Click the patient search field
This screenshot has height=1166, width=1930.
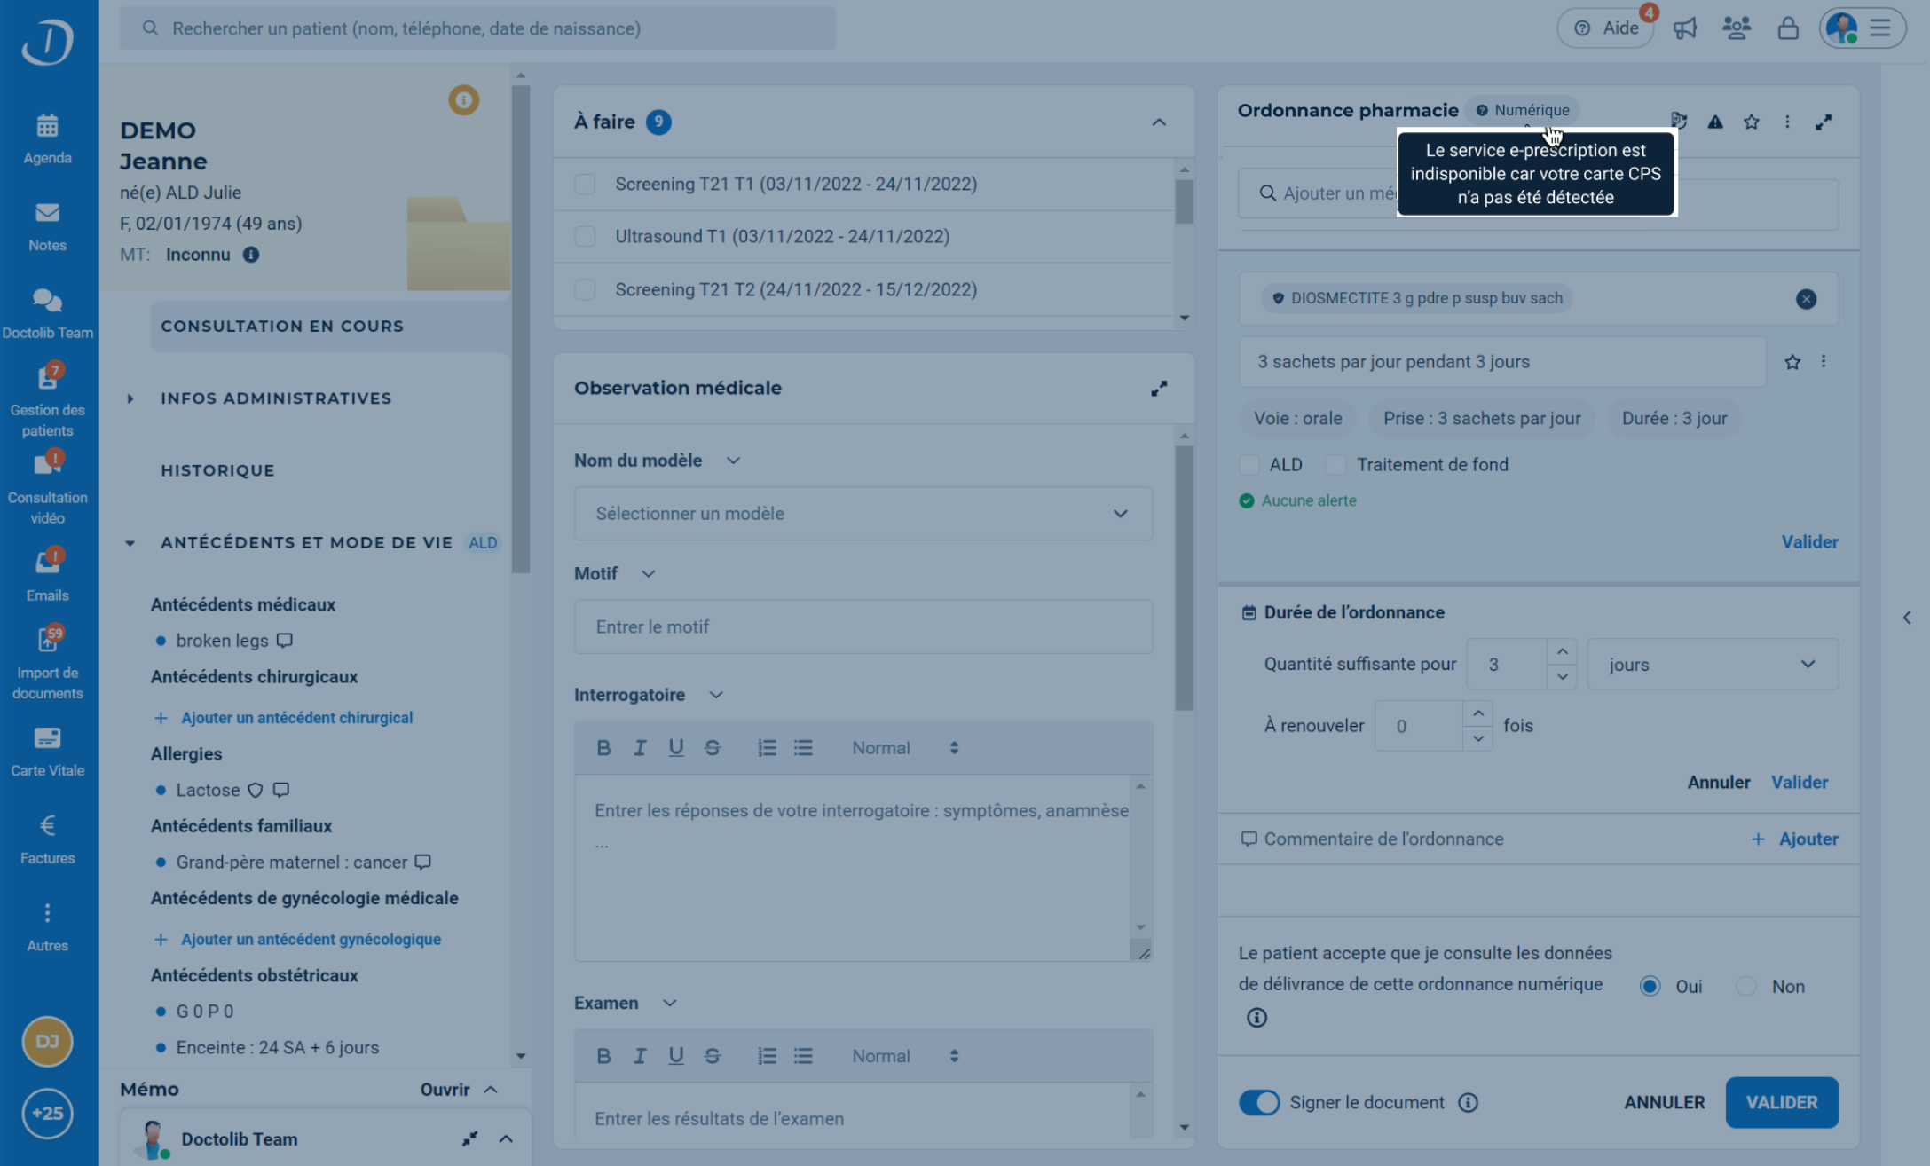pyautogui.click(x=479, y=28)
